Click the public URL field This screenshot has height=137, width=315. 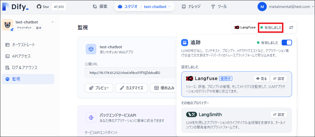129,73
